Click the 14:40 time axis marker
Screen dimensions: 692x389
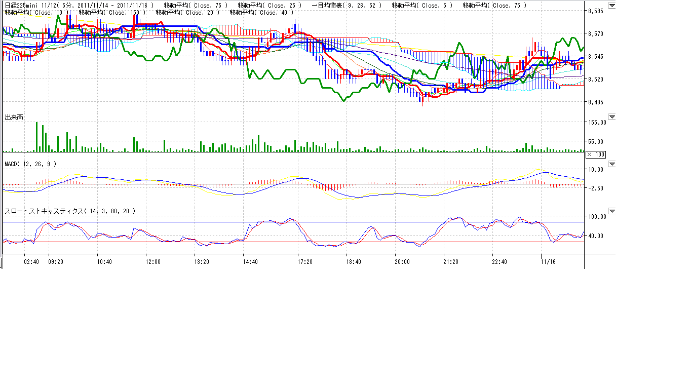point(250,262)
